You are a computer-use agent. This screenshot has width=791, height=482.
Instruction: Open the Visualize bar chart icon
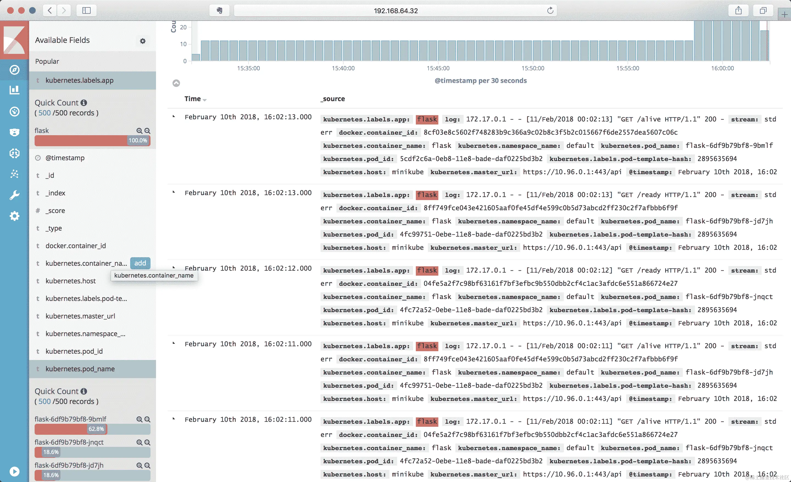pos(15,90)
